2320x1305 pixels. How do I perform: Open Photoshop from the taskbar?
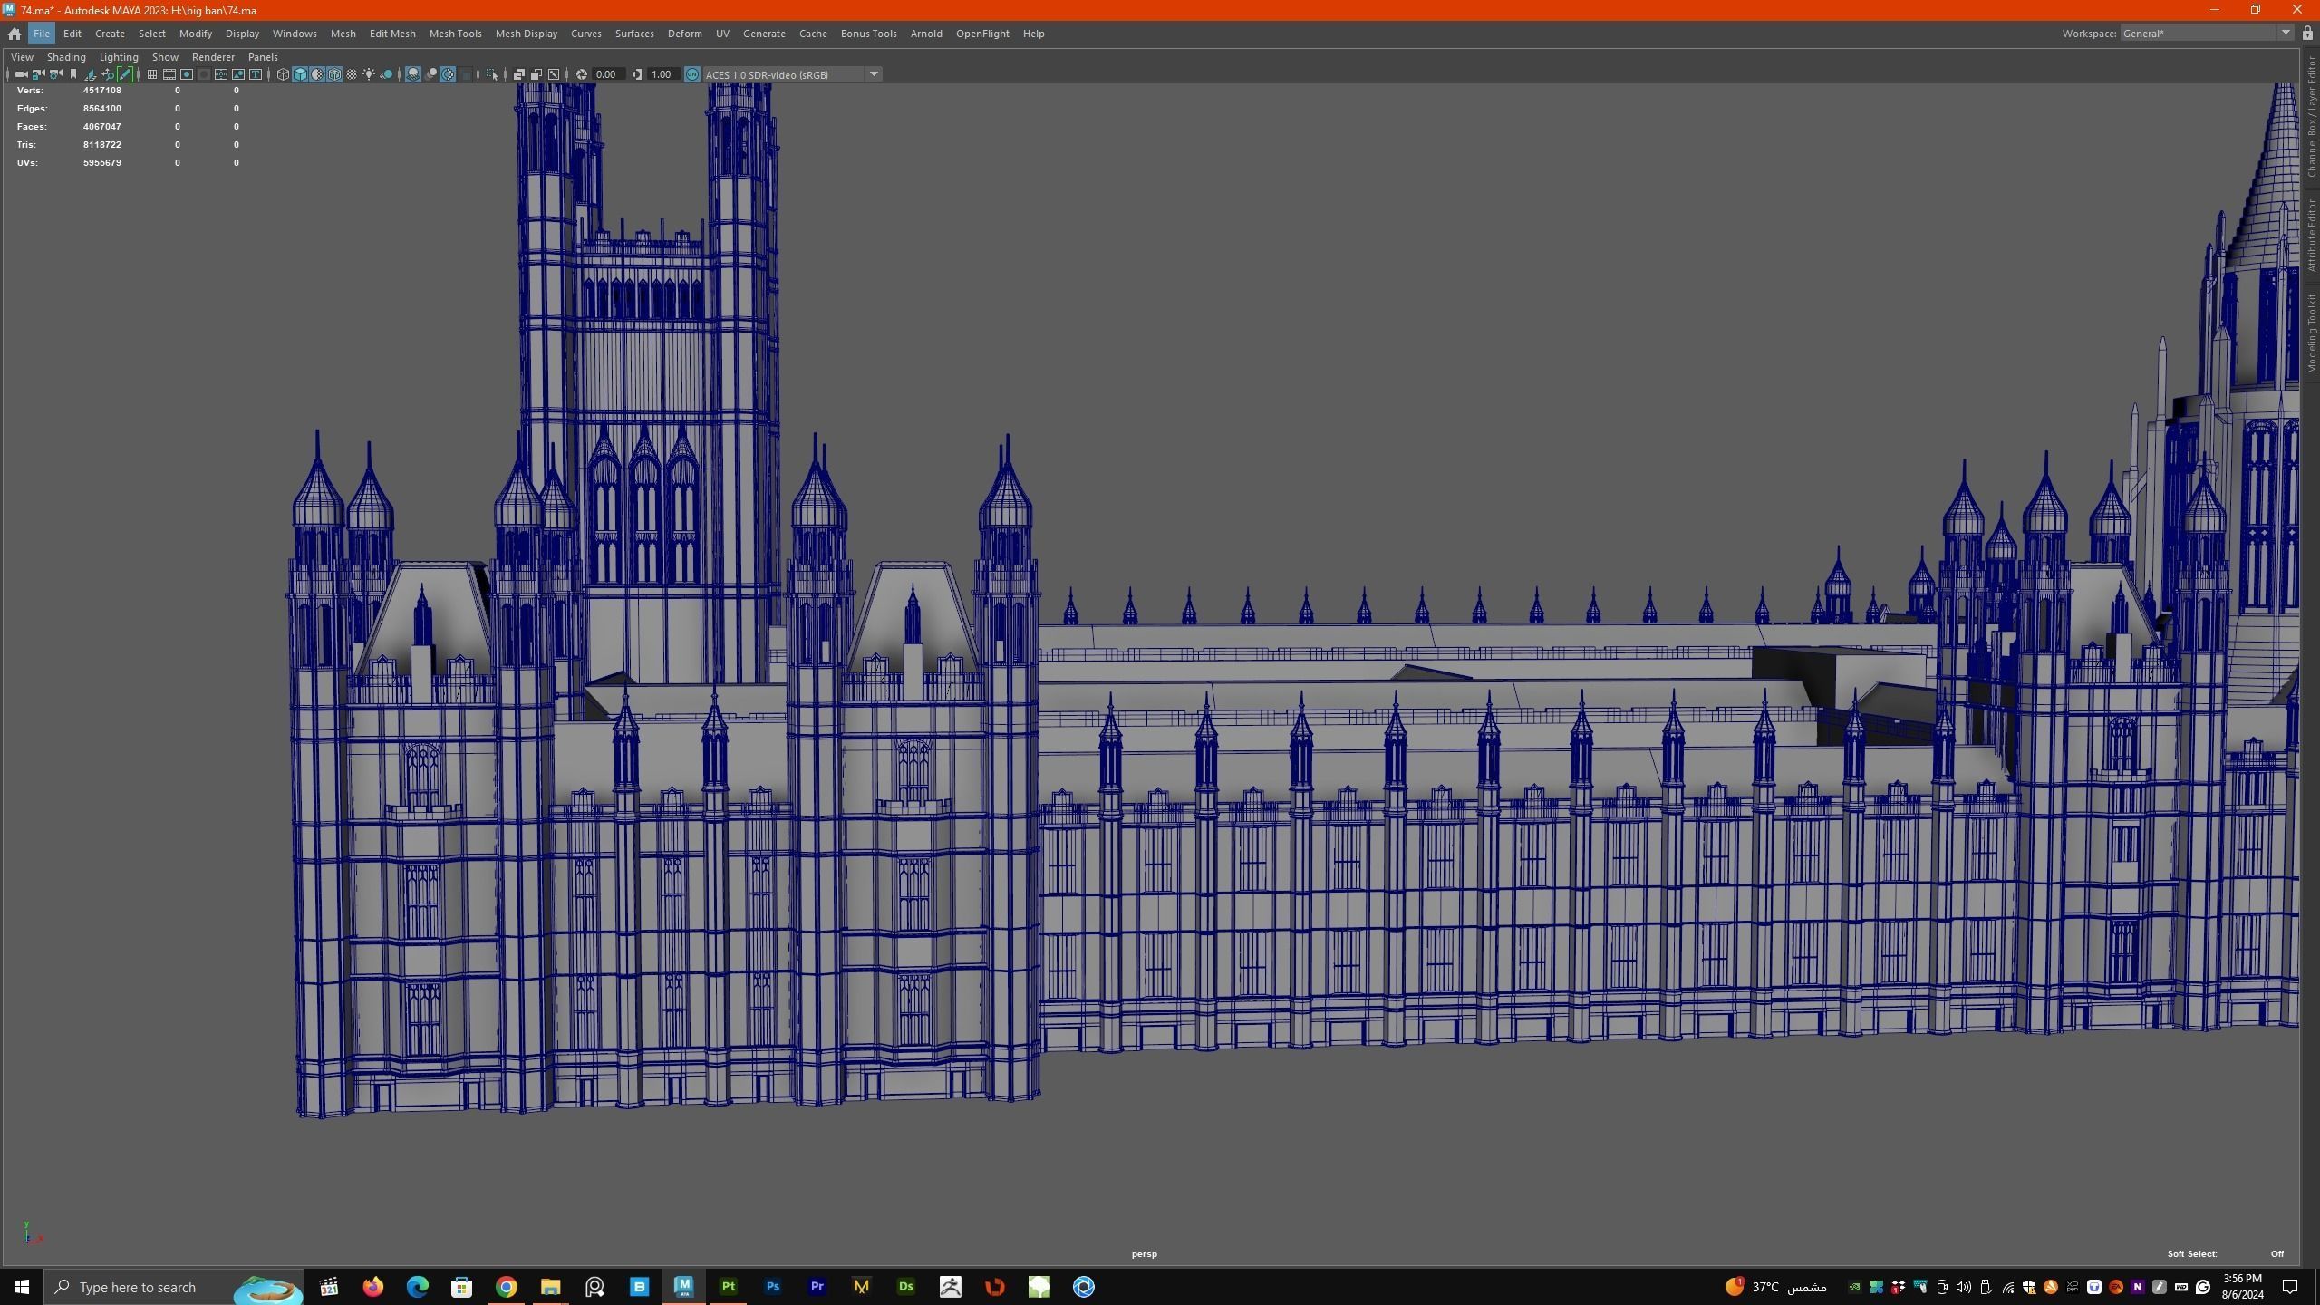click(772, 1287)
